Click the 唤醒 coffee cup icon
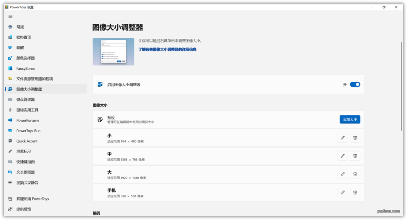407x220 pixels. 10,47
